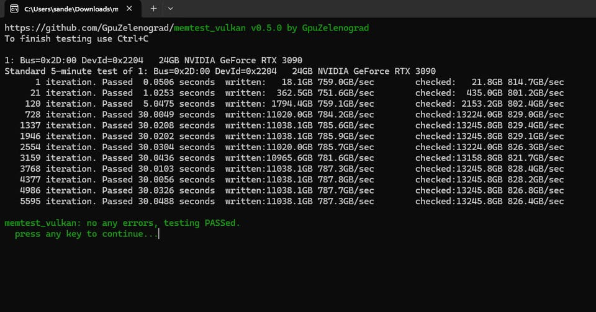Open a new terminal tab with plus
The height and width of the screenshot is (312, 596).
click(x=153, y=8)
